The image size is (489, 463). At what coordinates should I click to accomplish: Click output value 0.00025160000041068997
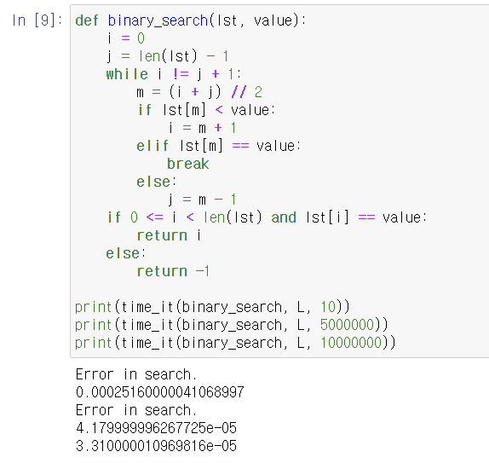(160, 392)
